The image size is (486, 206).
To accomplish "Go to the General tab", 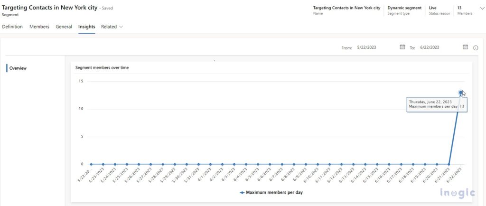I will [64, 27].
